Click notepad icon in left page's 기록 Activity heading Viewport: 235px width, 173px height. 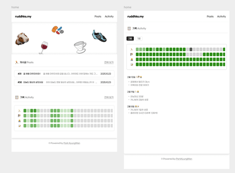pos(17,97)
